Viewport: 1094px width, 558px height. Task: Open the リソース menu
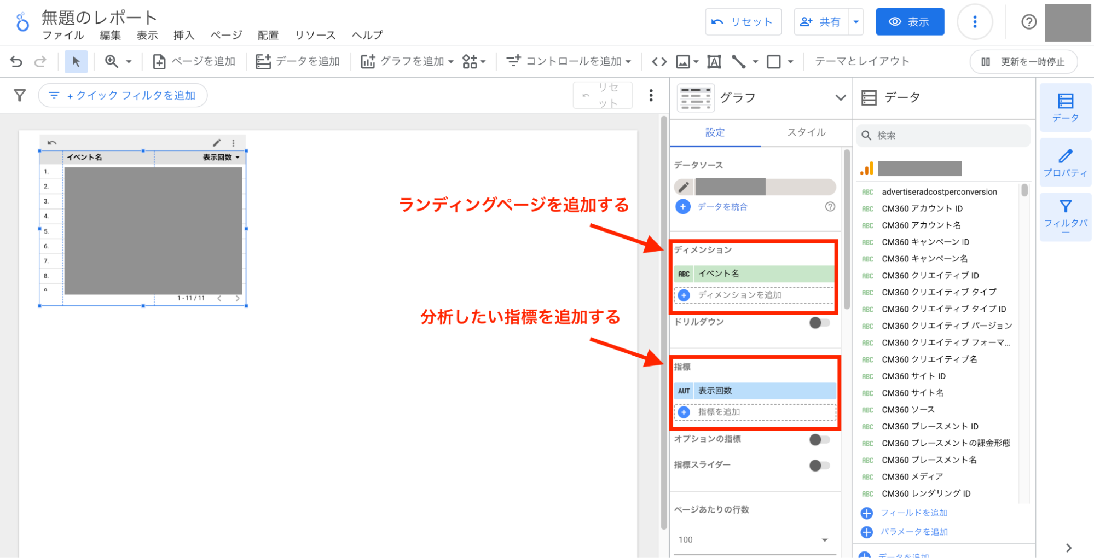tap(315, 36)
